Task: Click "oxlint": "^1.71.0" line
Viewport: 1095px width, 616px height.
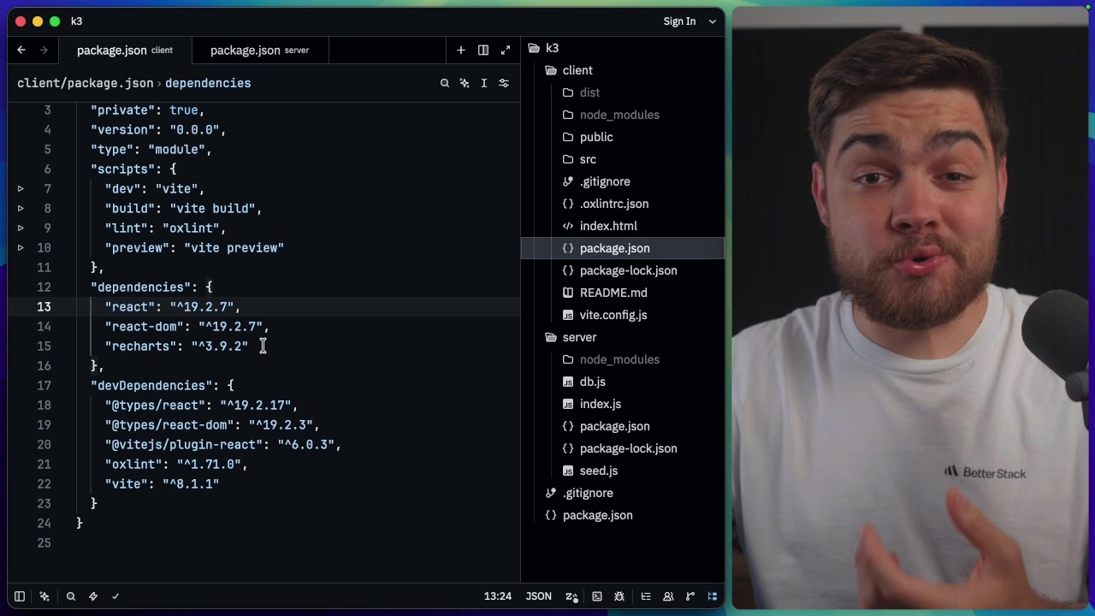Action: pyautogui.click(x=176, y=465)
